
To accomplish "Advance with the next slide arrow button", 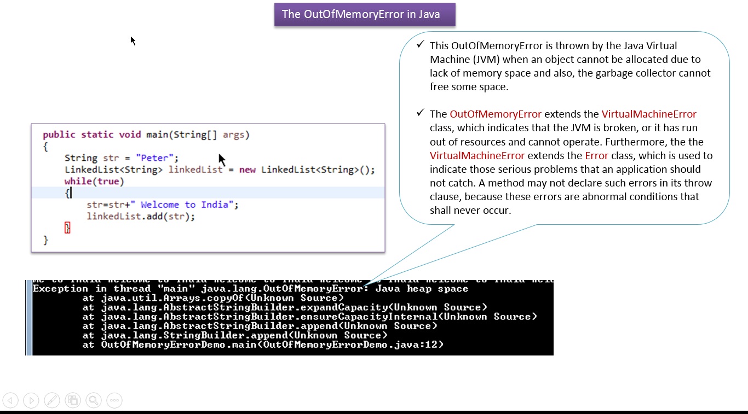I will [x=31, y=400].
